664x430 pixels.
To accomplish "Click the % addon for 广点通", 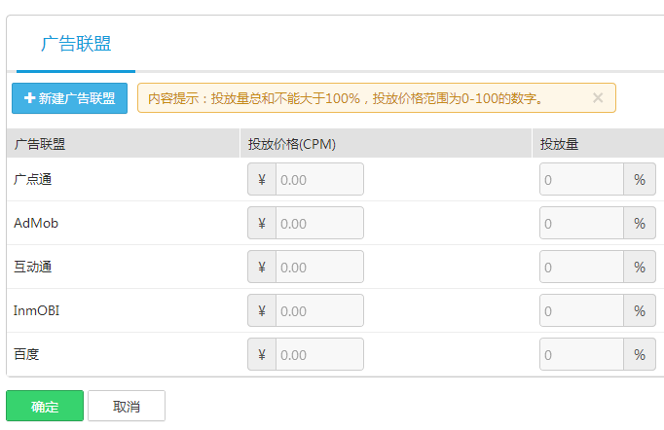I will pyautogui.click(x=640, y=179).
